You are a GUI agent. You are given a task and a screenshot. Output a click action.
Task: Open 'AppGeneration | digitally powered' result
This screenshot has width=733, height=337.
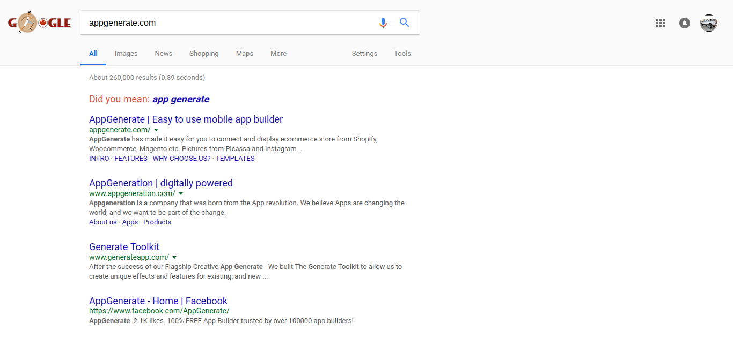(x=161, y=183)
